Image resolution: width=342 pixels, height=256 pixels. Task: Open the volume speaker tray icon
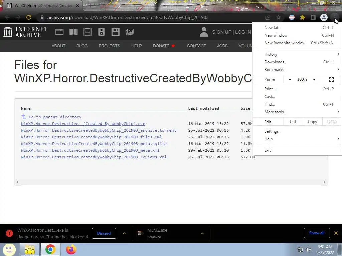pos(308,250)
